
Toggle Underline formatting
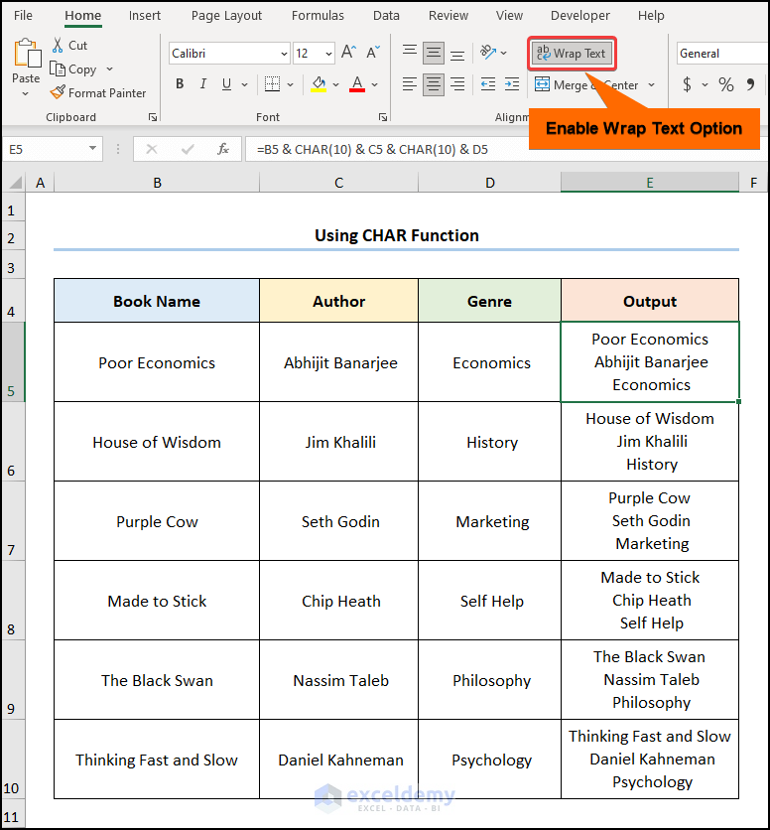(226, 83)
